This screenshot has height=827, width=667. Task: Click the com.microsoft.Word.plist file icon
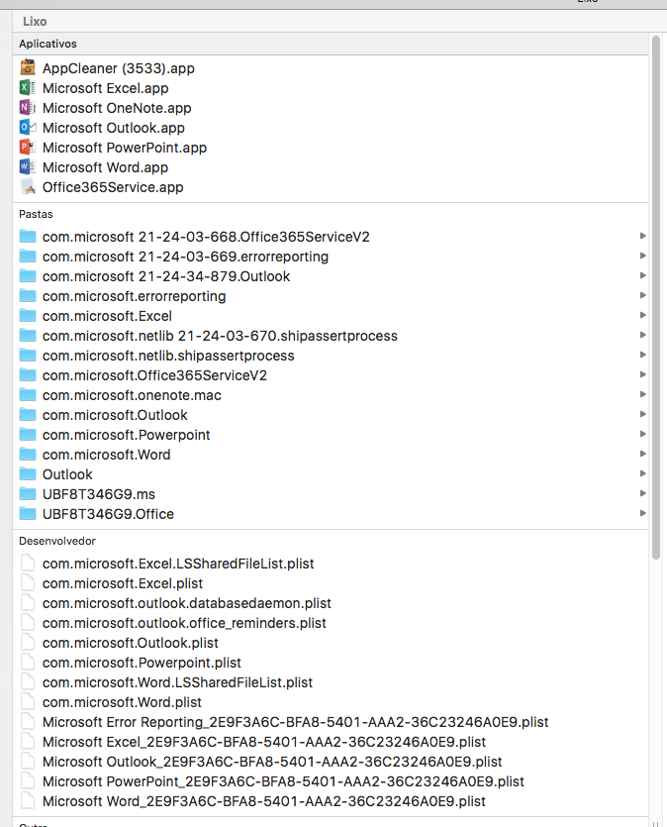click(x=28, y=702)
